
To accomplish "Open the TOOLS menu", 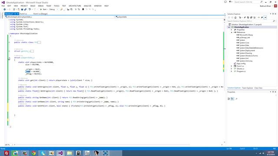I will pyautogui.click(x=56, y=6).
